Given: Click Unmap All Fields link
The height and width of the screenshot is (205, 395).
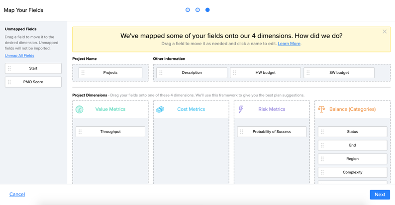Looking at the screenshot, I should pyautogui.click(x=19, y=55).
